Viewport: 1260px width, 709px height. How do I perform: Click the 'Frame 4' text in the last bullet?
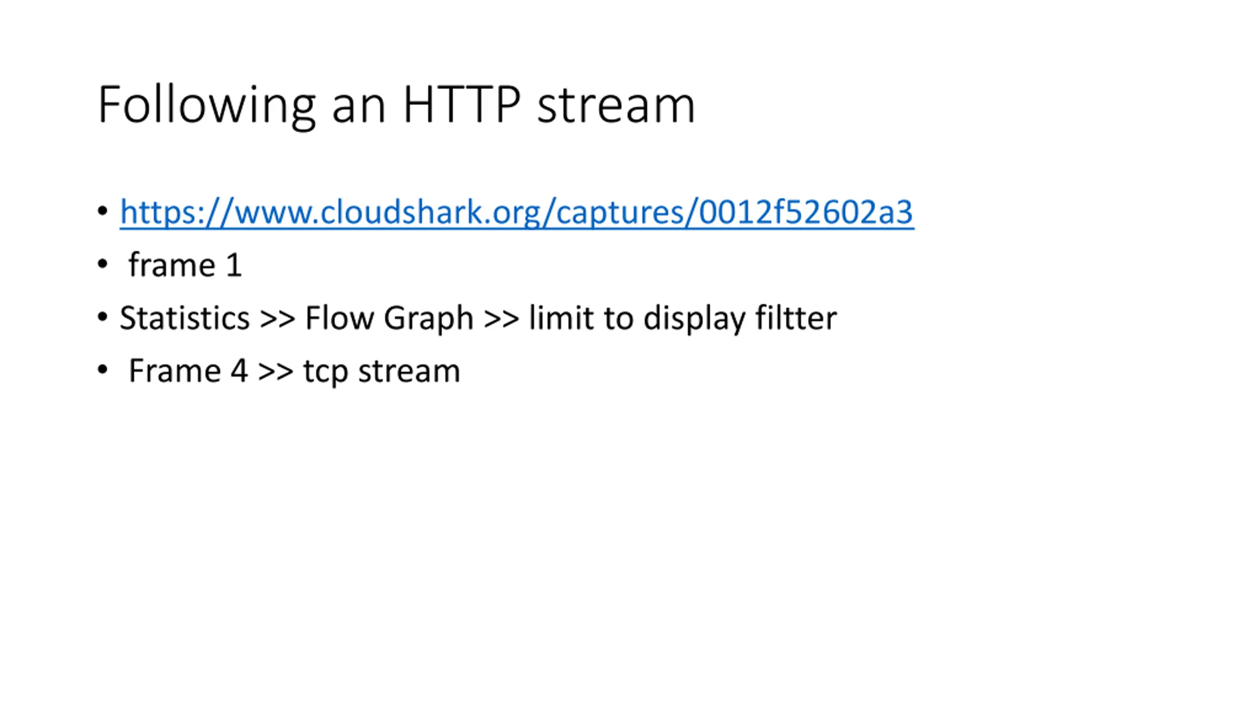tap(187, 370)
